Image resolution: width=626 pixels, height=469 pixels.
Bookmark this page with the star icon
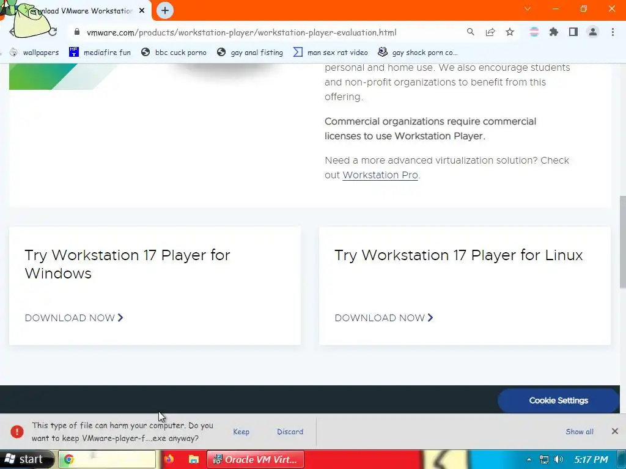pos(510,32)
